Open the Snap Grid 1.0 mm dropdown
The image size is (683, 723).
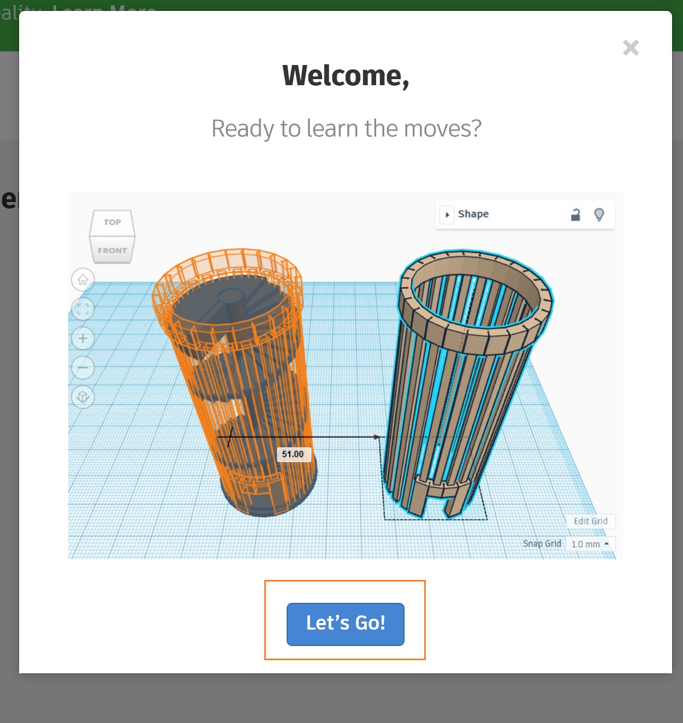591,544
